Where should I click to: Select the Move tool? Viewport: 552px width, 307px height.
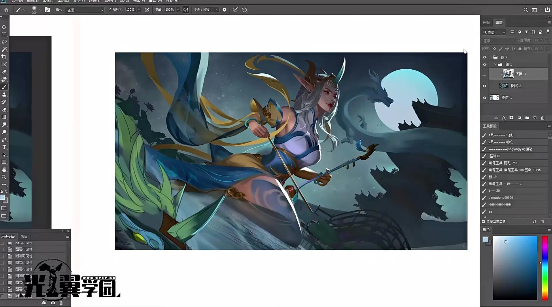tap(4, 27)
